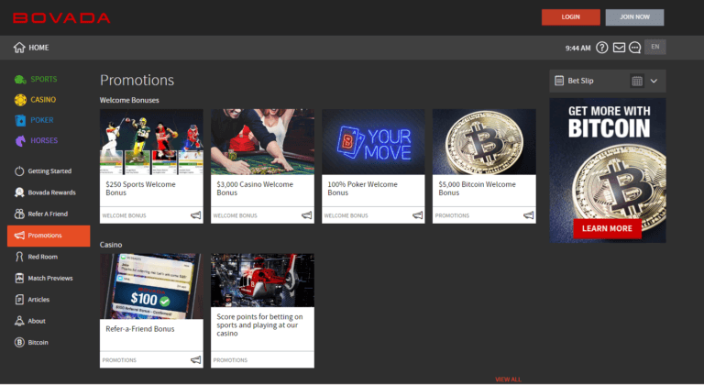Click the Match Previews icon
Image resolution: width=704 pixels, height=385 pixels.
tap(19, 278)
